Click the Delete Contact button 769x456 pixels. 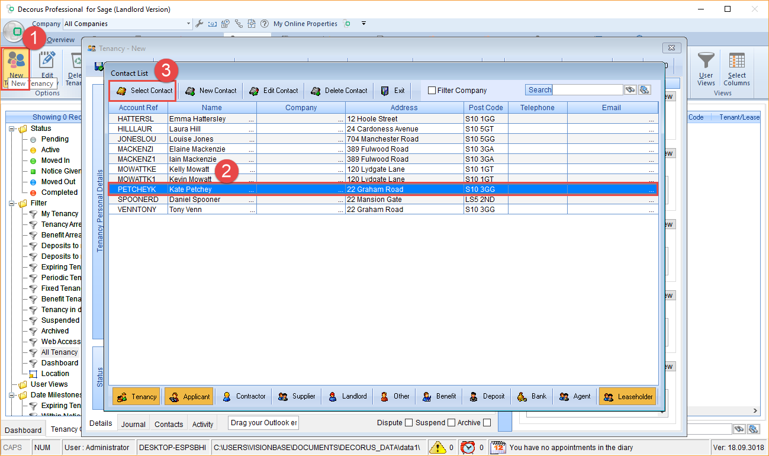(339, 91)
